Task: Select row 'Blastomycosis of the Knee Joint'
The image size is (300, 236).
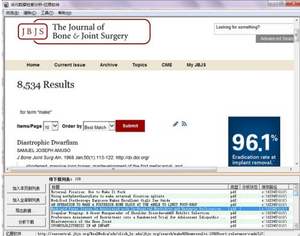Action: point(170,221)
